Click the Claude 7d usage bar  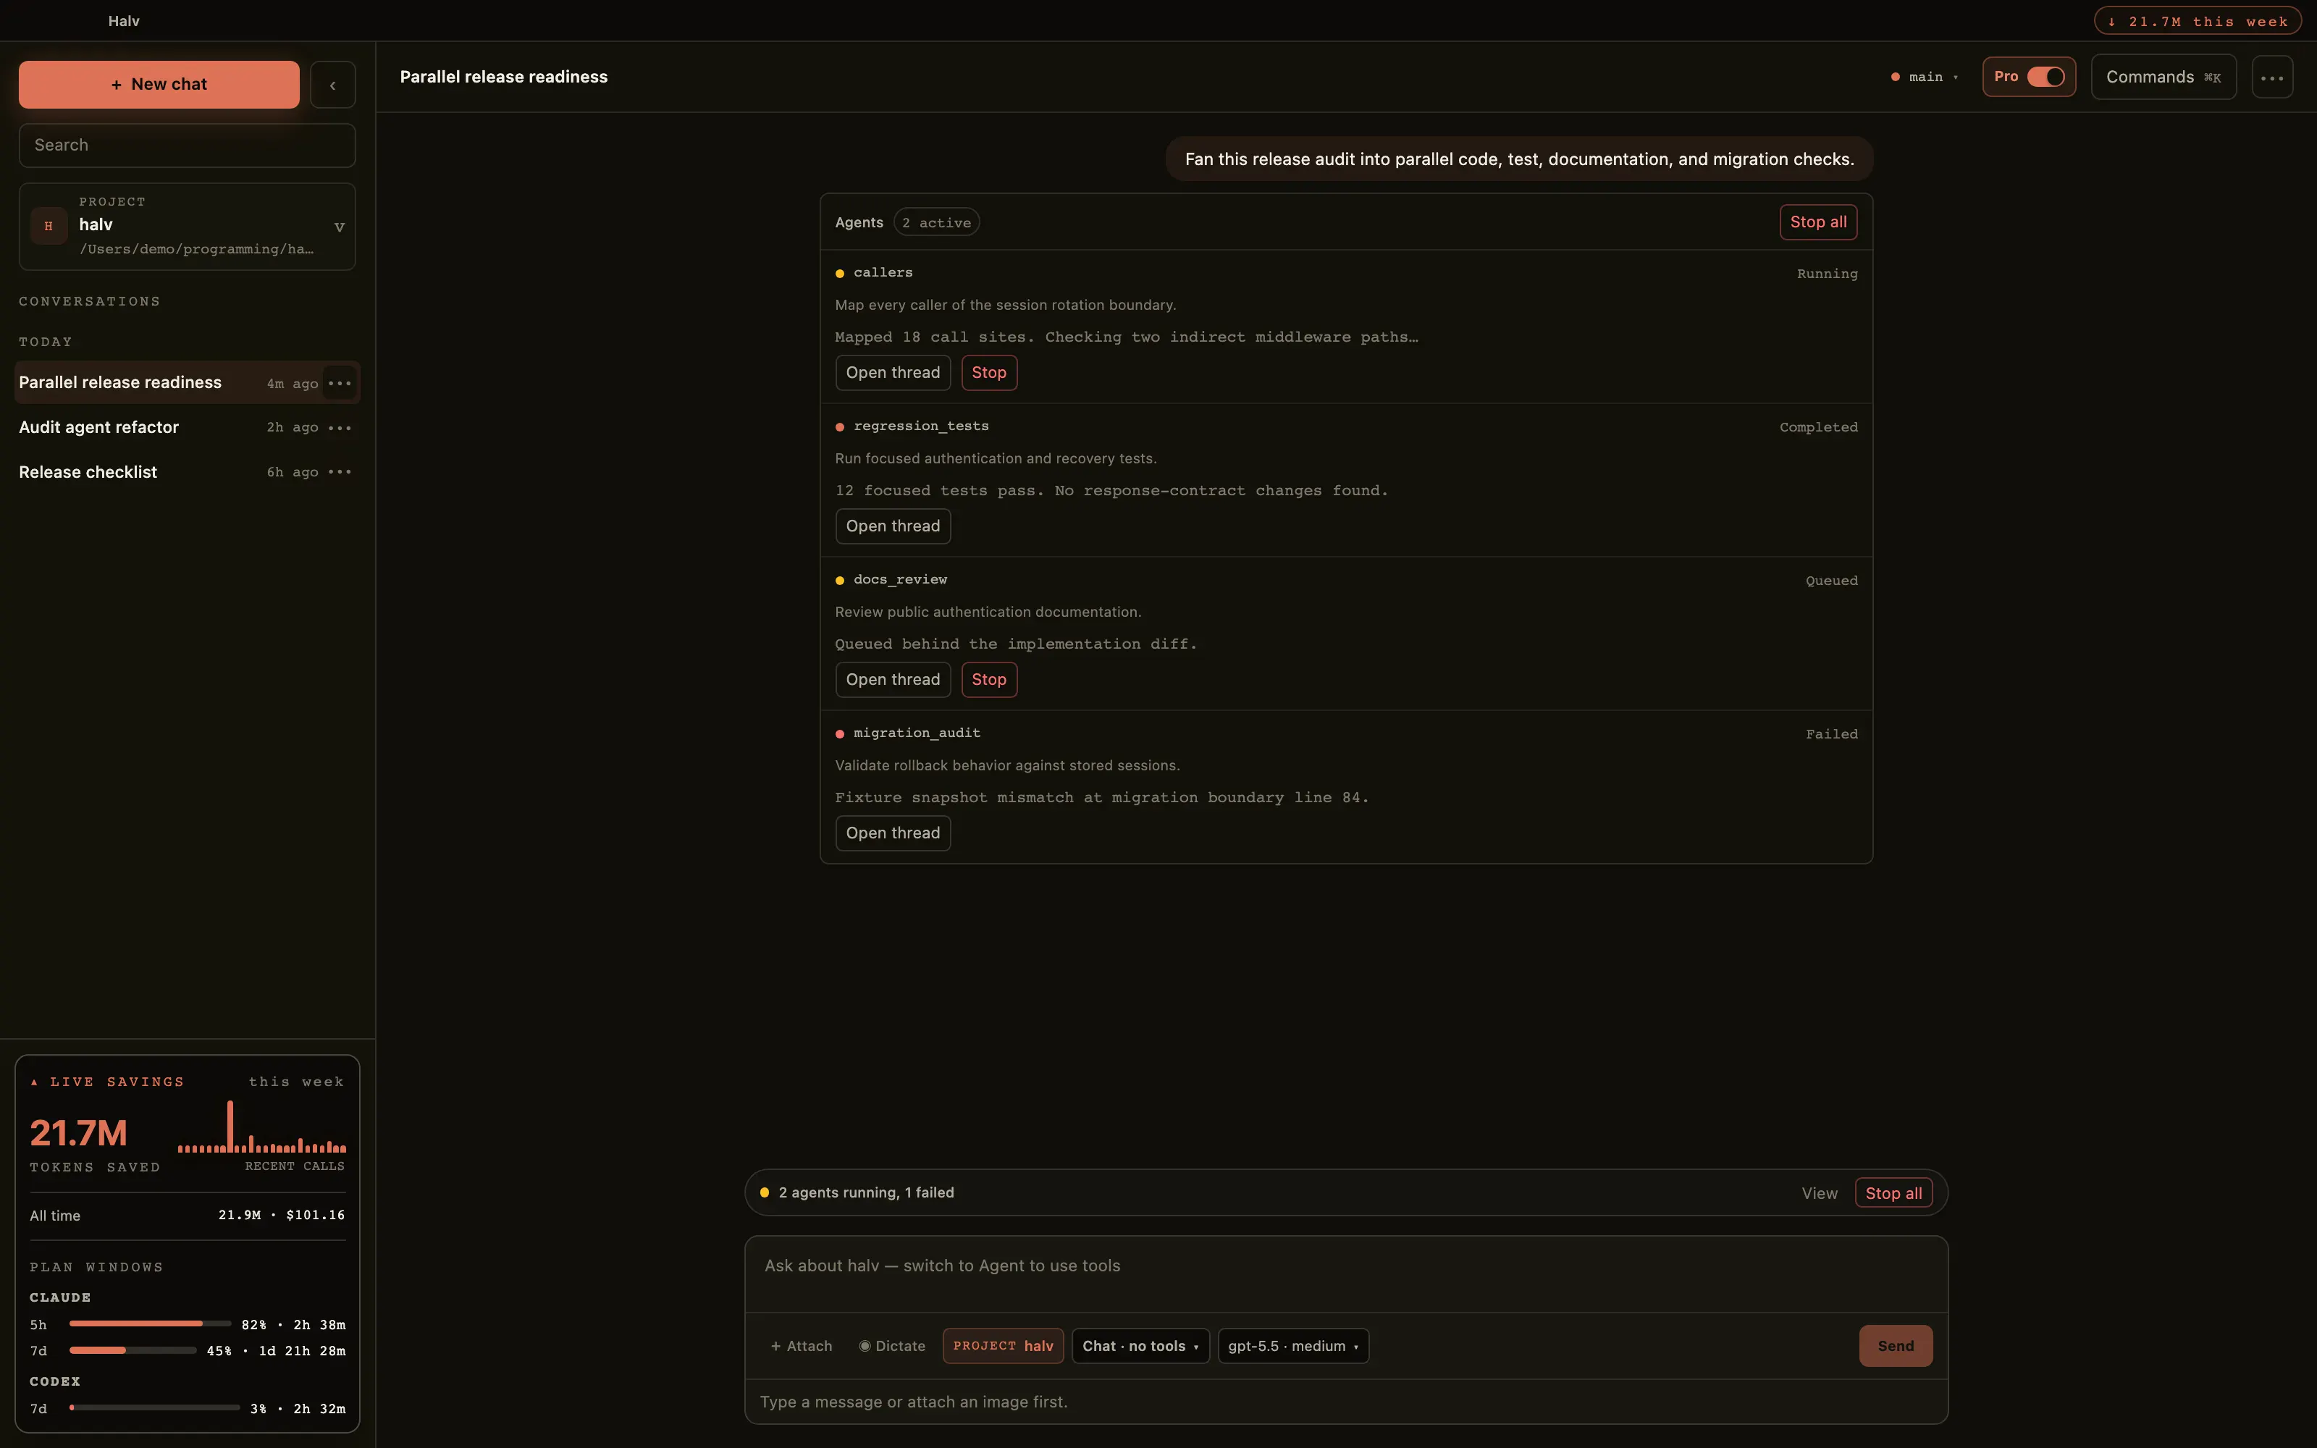[x=132, y=1350]
